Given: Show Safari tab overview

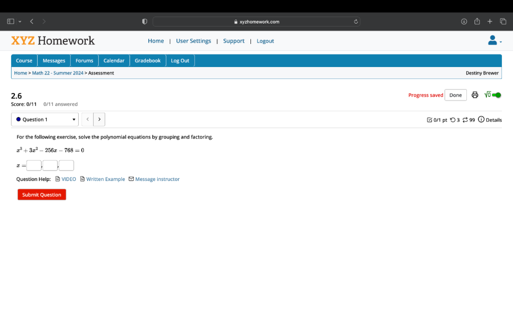Looking at the screenshot, I should coord(503,21).
